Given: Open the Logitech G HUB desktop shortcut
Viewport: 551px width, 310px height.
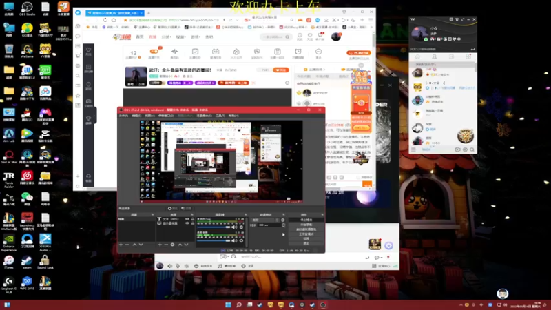Looking at the screenshot, I should point(9,285).
